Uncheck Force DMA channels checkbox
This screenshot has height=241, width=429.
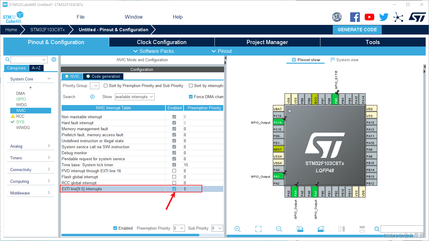(x=191, y=97)
